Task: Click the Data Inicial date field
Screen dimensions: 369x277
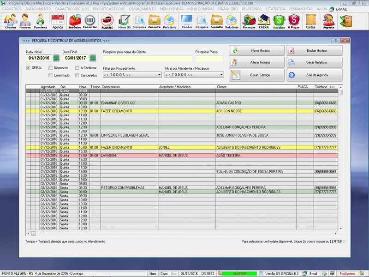Action: click(39, 58)
